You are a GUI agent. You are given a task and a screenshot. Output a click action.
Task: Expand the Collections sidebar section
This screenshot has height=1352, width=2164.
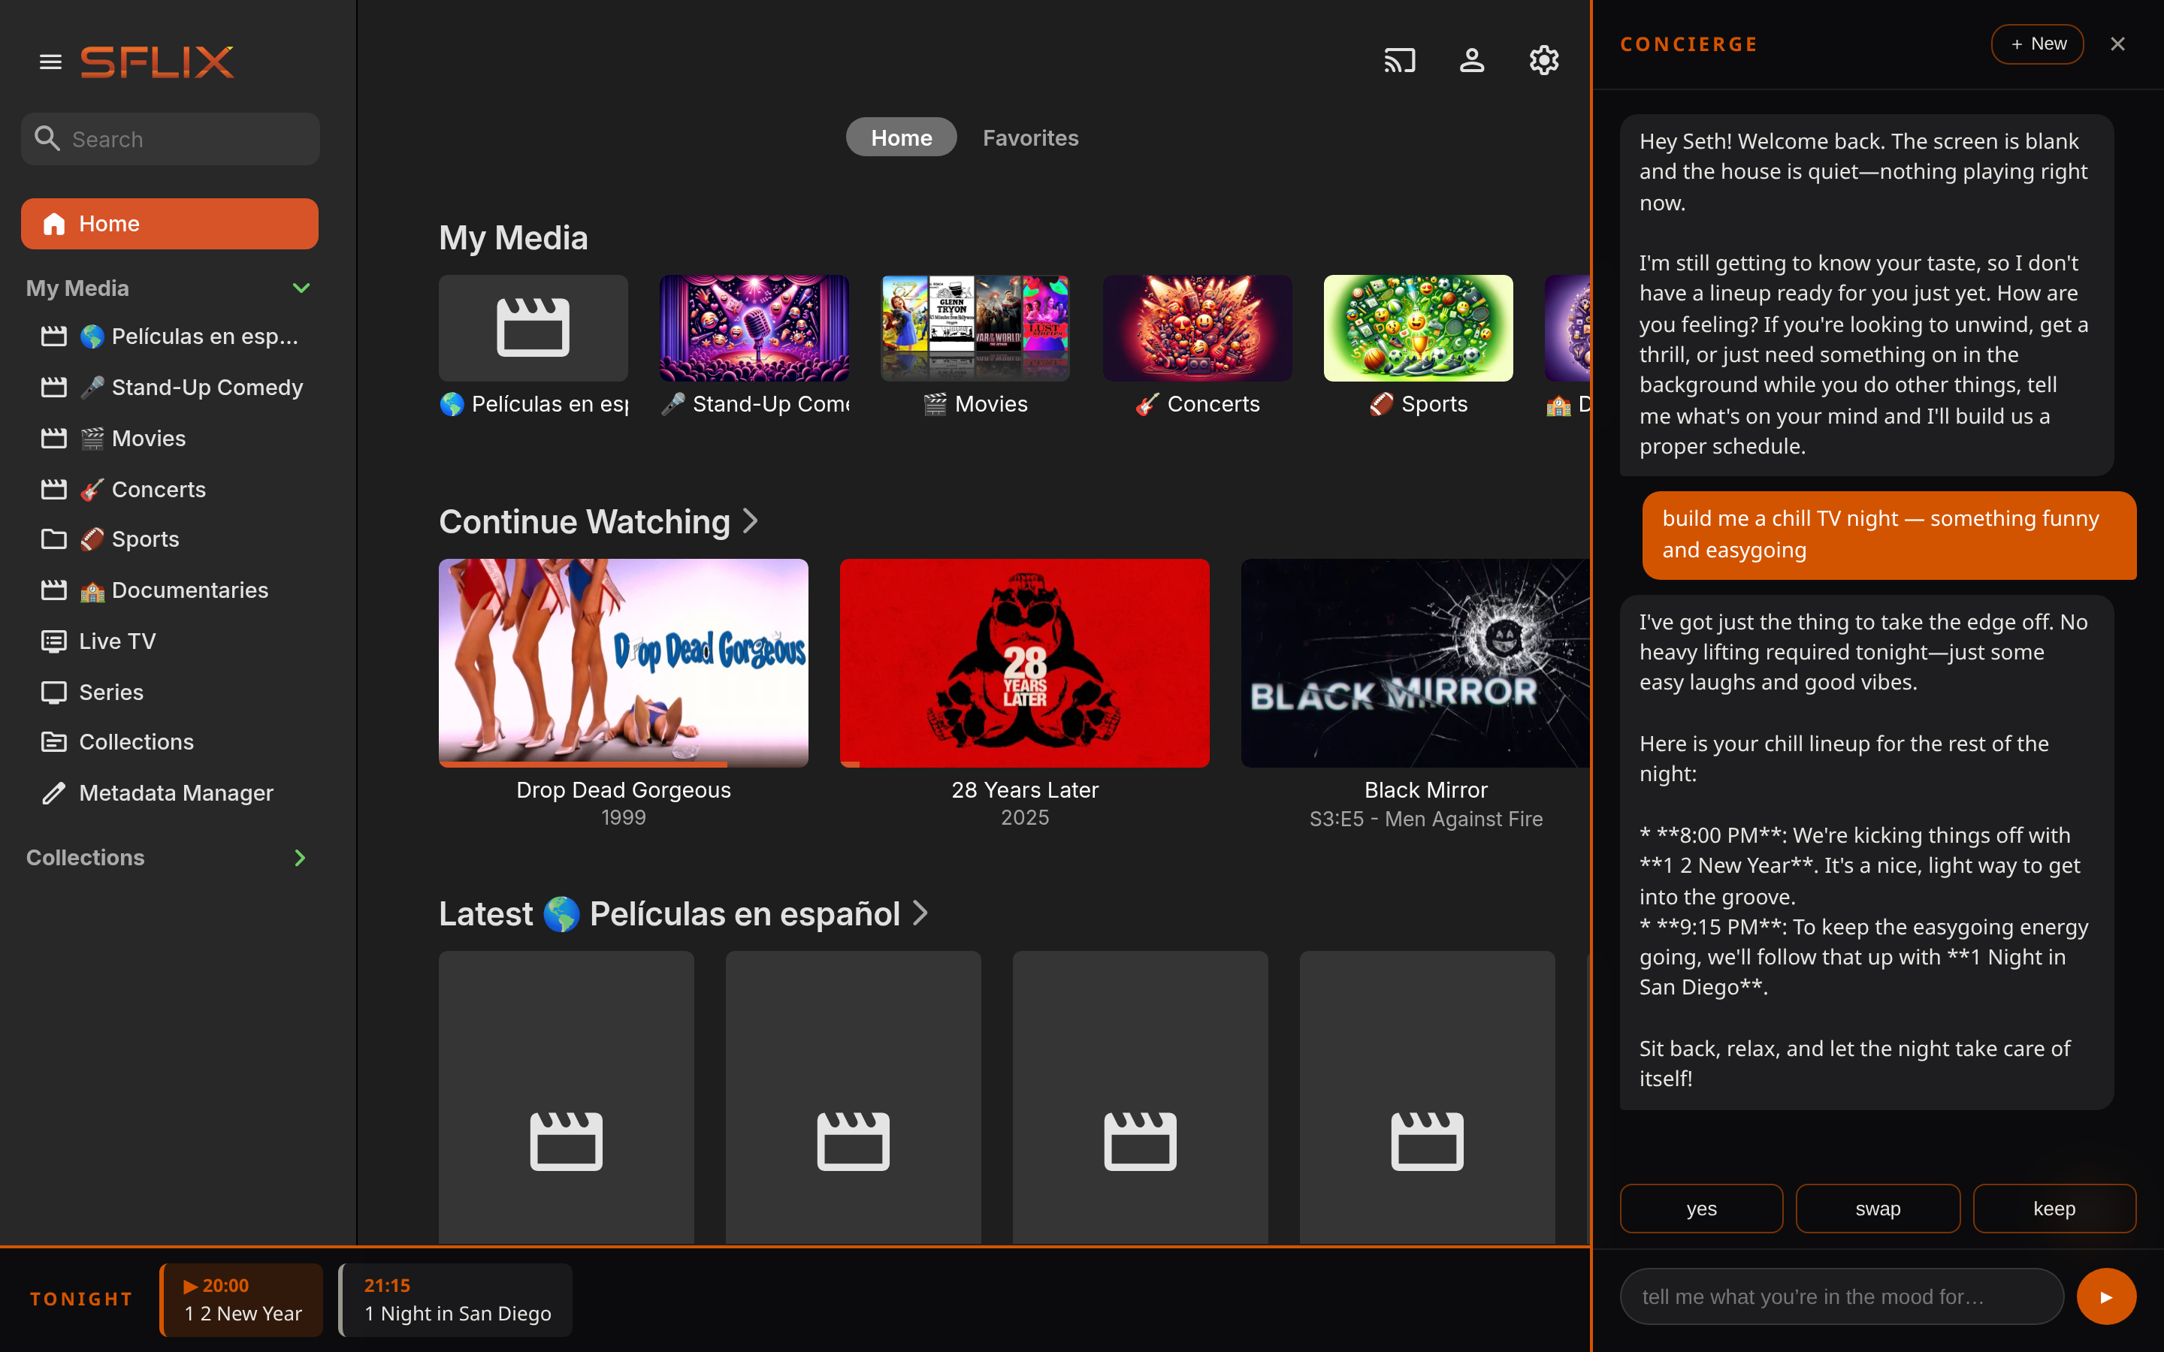tap(300, 858)
